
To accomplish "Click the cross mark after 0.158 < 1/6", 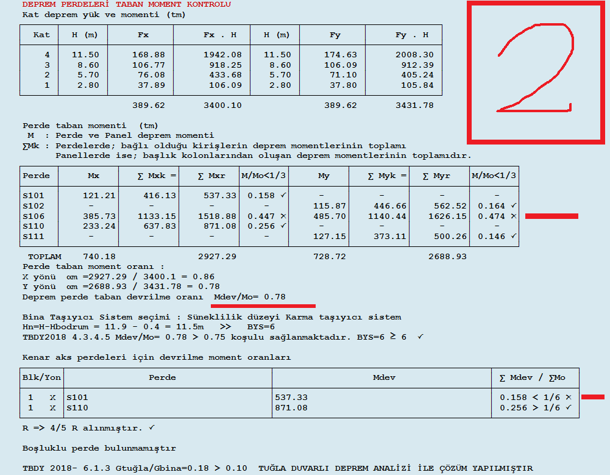I will (x=569, y=397).
